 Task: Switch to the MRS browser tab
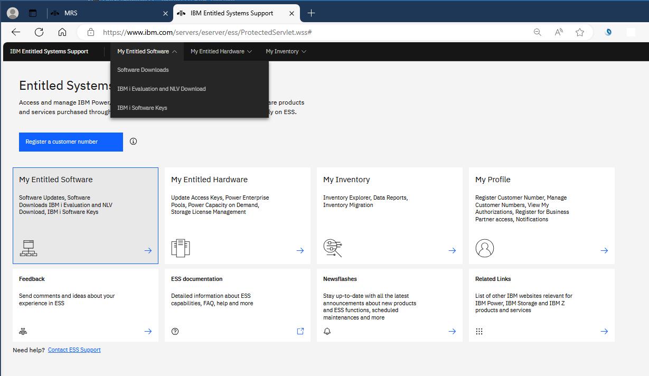pyautogui.click(x=110, y=13)
